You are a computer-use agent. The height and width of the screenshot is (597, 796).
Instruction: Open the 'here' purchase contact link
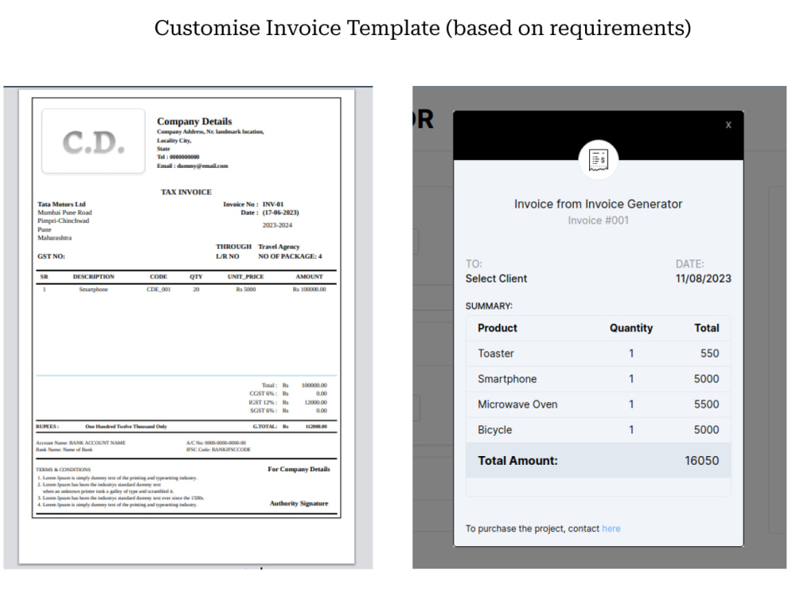[611, 529]
